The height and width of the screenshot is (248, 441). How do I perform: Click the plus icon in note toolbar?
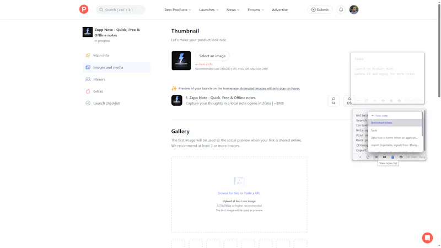coord(360,157)
